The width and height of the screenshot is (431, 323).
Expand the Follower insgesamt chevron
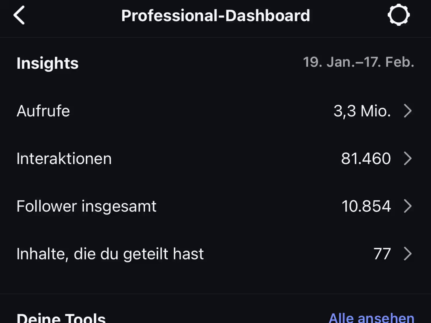[x=407, y=206]
